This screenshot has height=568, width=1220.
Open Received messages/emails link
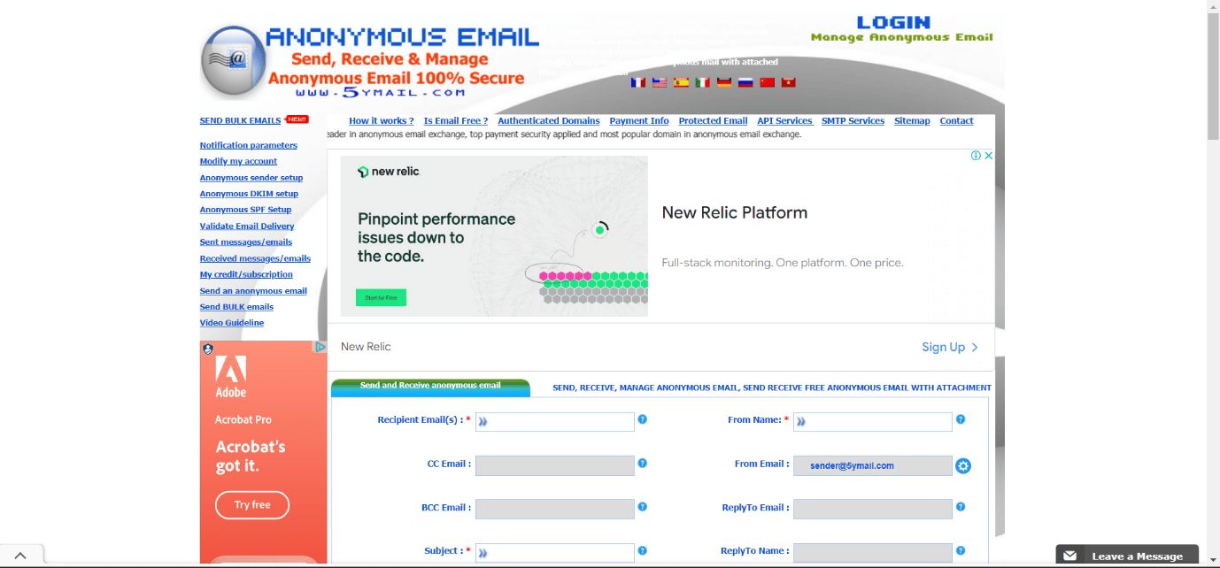click(255, 259)
